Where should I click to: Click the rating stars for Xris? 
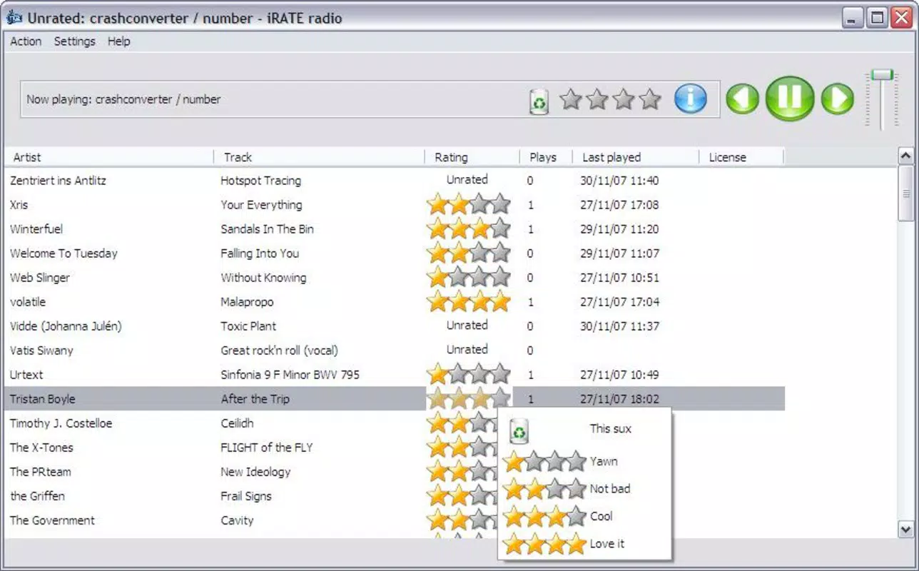[469, 205]
